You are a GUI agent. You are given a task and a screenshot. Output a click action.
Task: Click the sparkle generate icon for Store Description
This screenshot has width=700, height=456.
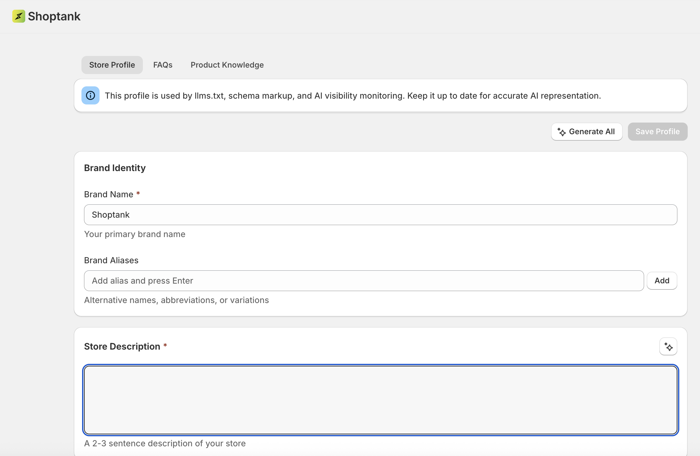point(668,347)
